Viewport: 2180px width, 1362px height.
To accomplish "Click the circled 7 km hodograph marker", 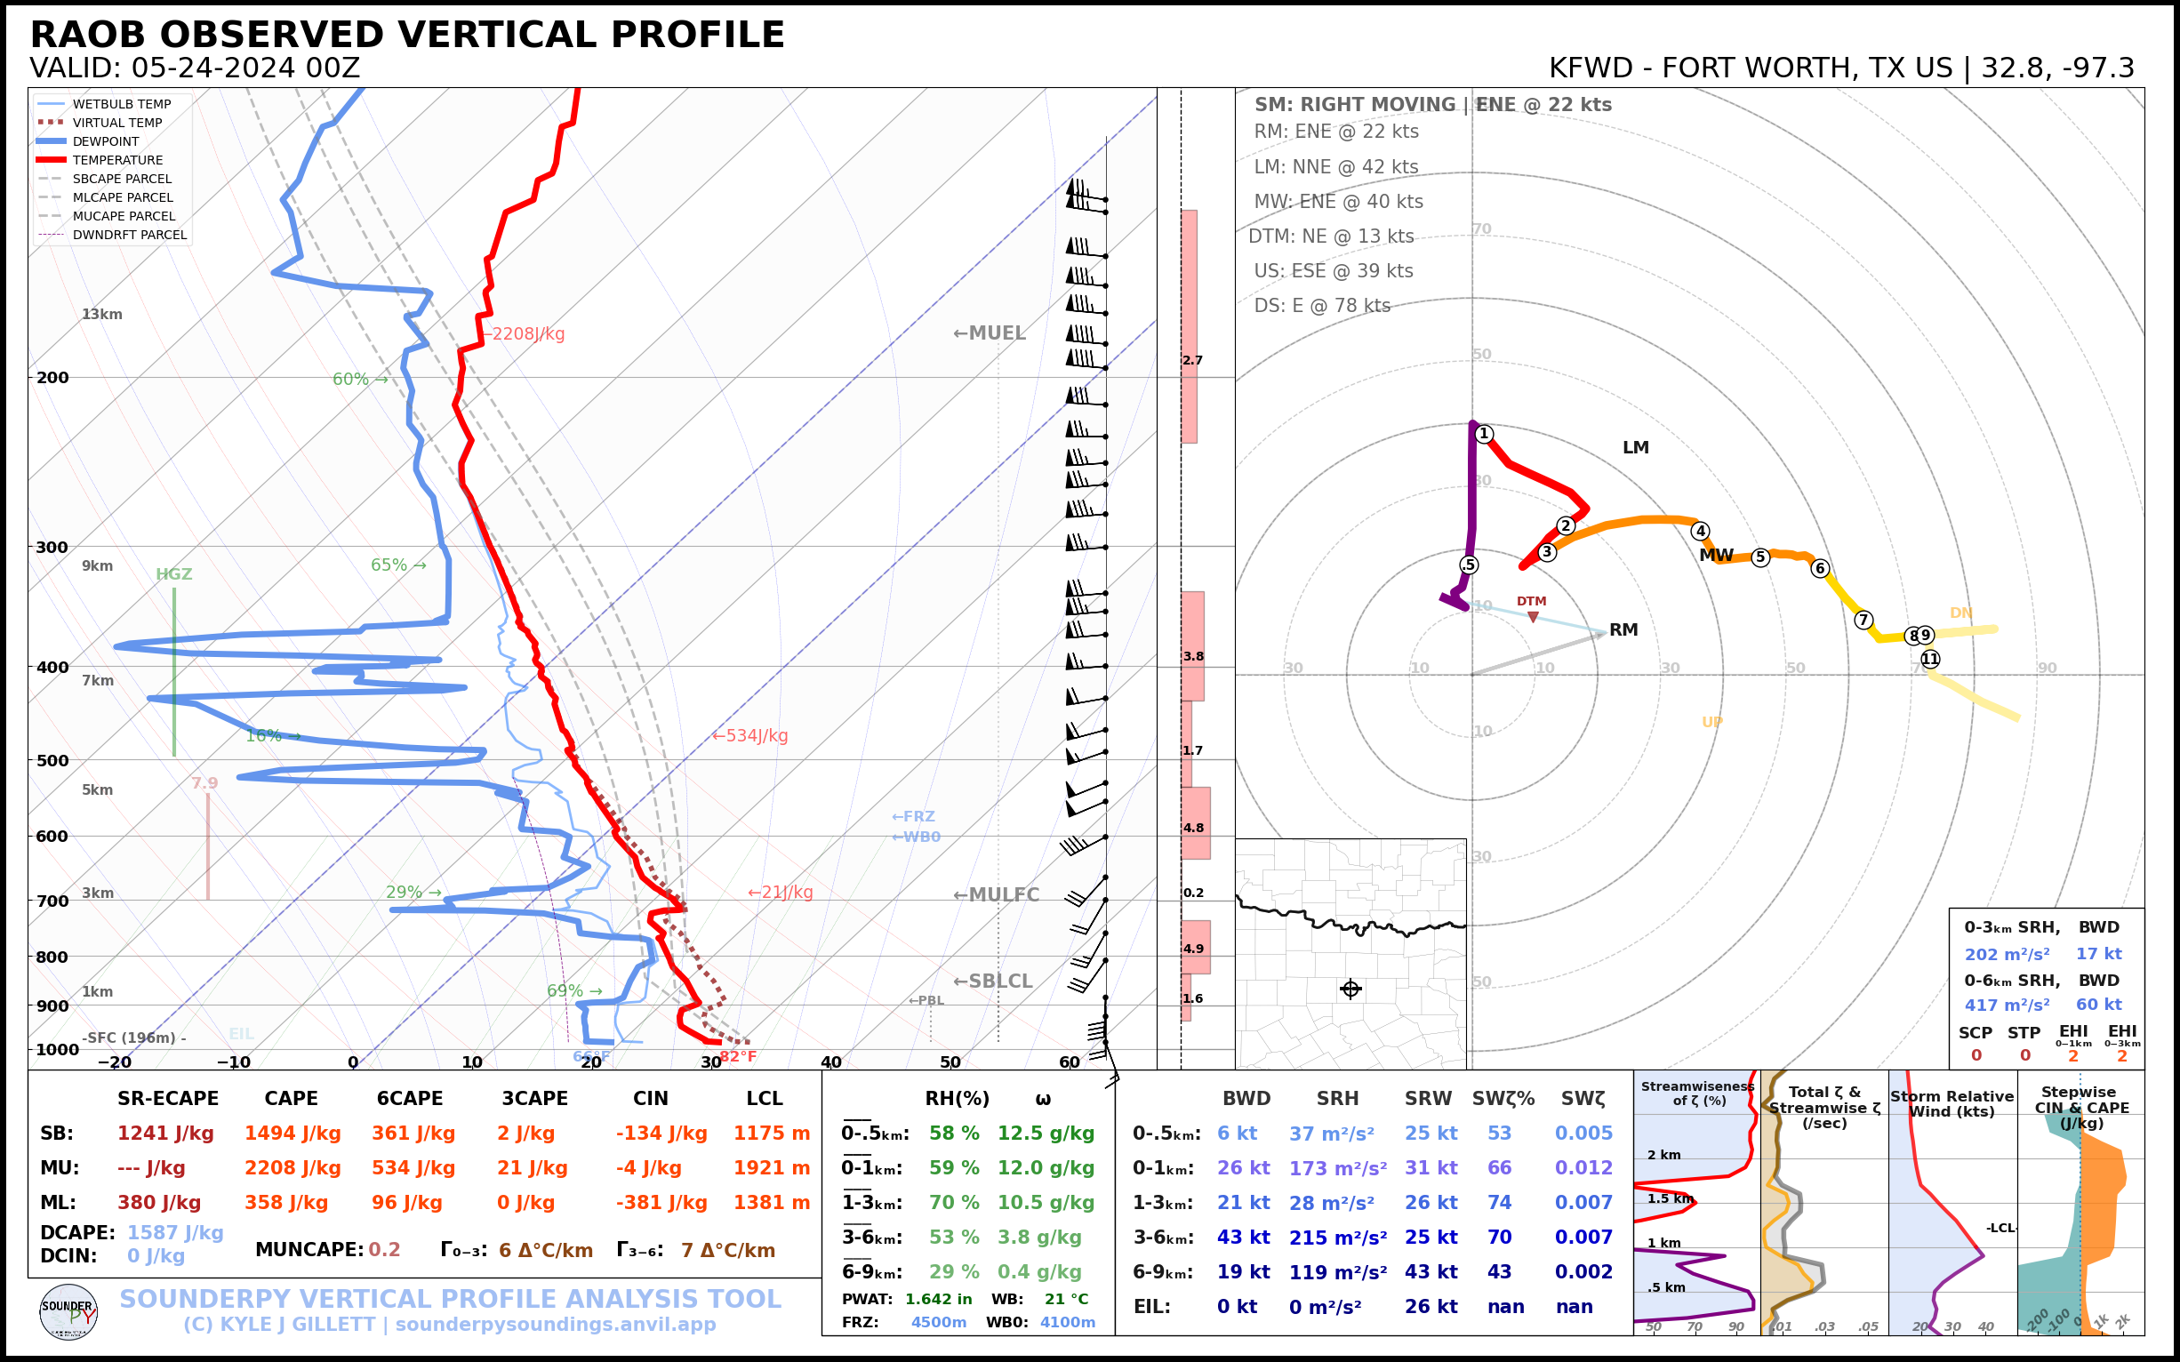I will 1863,620.
